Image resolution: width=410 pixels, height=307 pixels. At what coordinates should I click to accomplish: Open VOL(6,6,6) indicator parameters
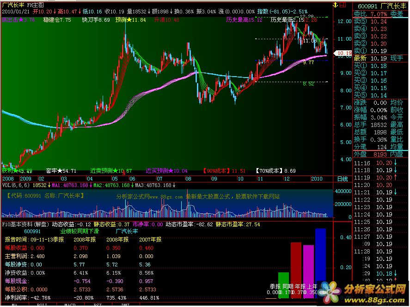coord(16,185)
